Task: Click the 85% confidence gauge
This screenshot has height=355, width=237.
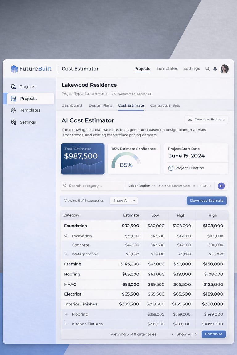Action: (x=126, y=160)
